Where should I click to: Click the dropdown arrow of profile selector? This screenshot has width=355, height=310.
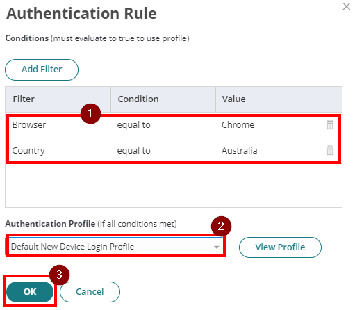coord(217,247)
